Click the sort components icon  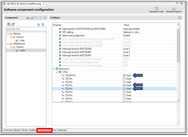[36, 18]
